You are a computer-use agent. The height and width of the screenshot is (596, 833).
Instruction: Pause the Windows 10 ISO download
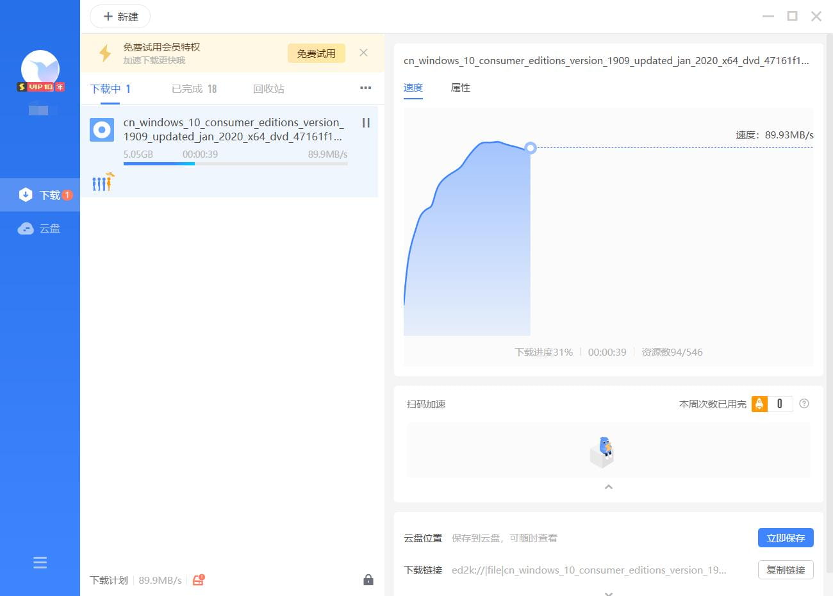coord(366,122)
